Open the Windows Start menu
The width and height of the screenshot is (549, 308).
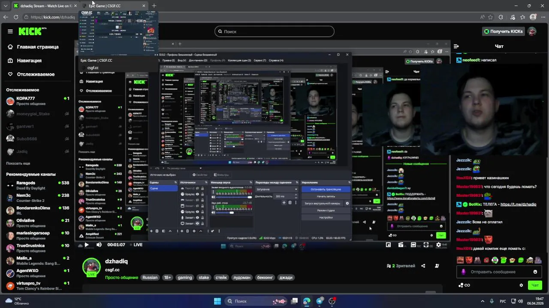coord(217,301)
